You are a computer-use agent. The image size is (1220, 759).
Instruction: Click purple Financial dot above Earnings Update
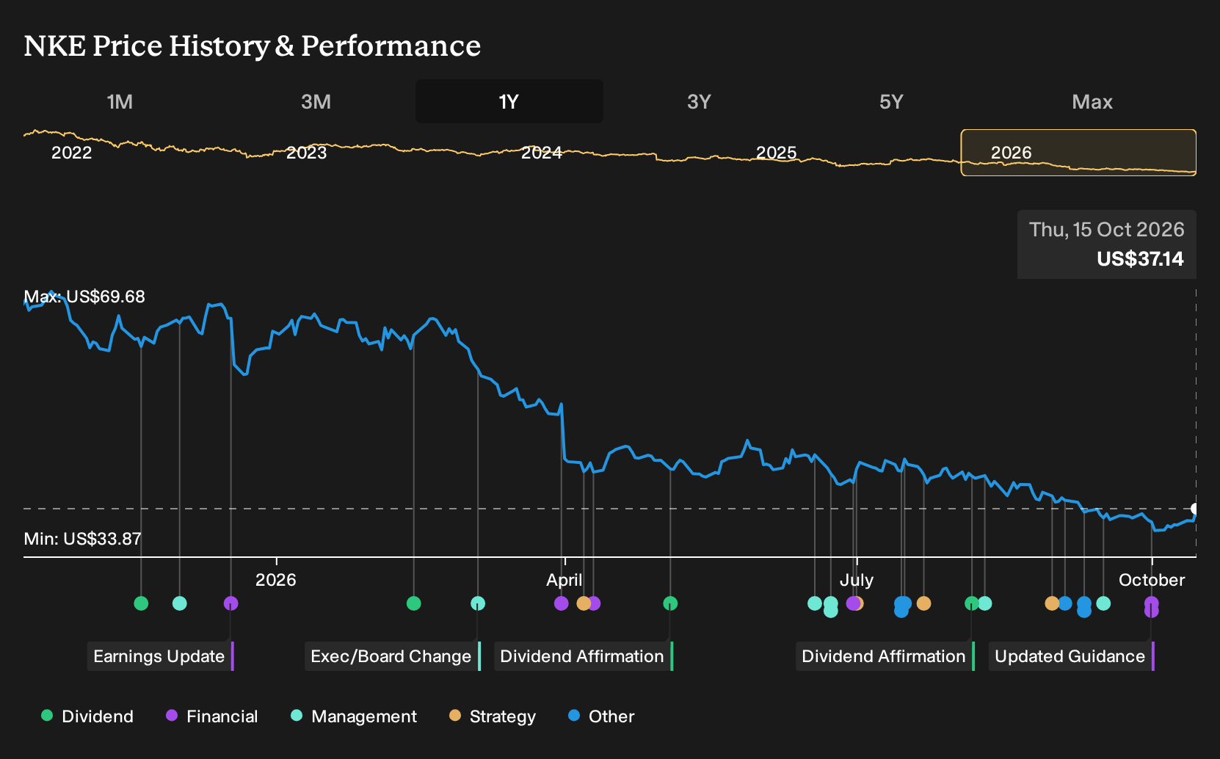[x=230, y=603]
